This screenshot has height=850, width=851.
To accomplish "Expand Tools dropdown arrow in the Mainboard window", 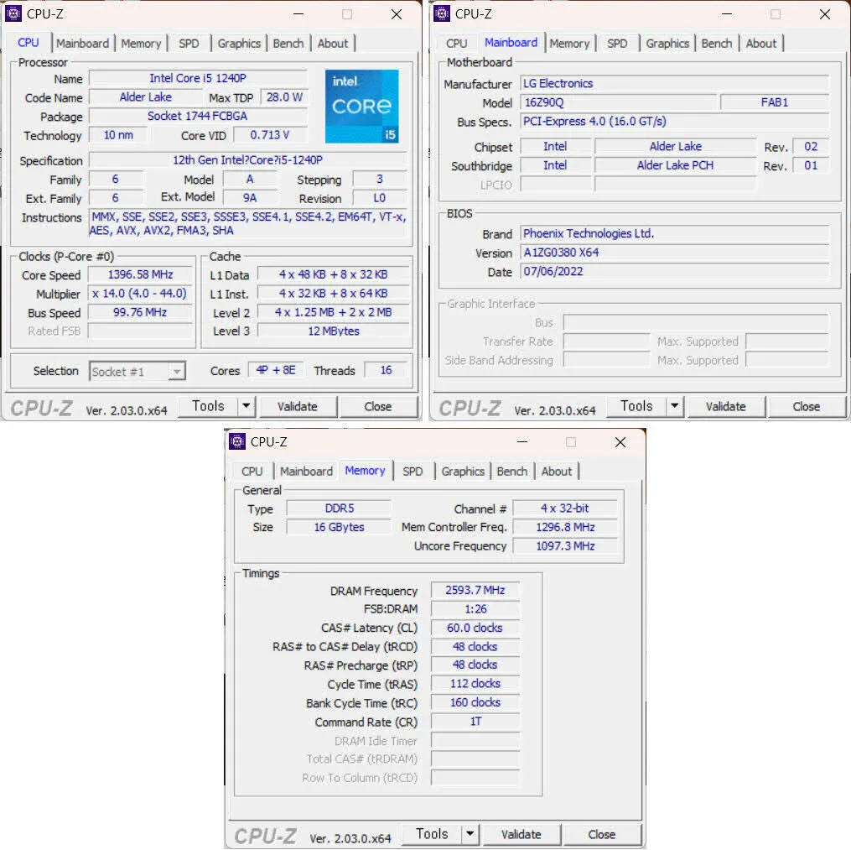I will (674, 406).
